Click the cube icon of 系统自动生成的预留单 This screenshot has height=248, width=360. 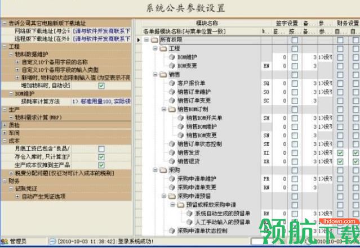pyautogui.click(x=189, y=213)
